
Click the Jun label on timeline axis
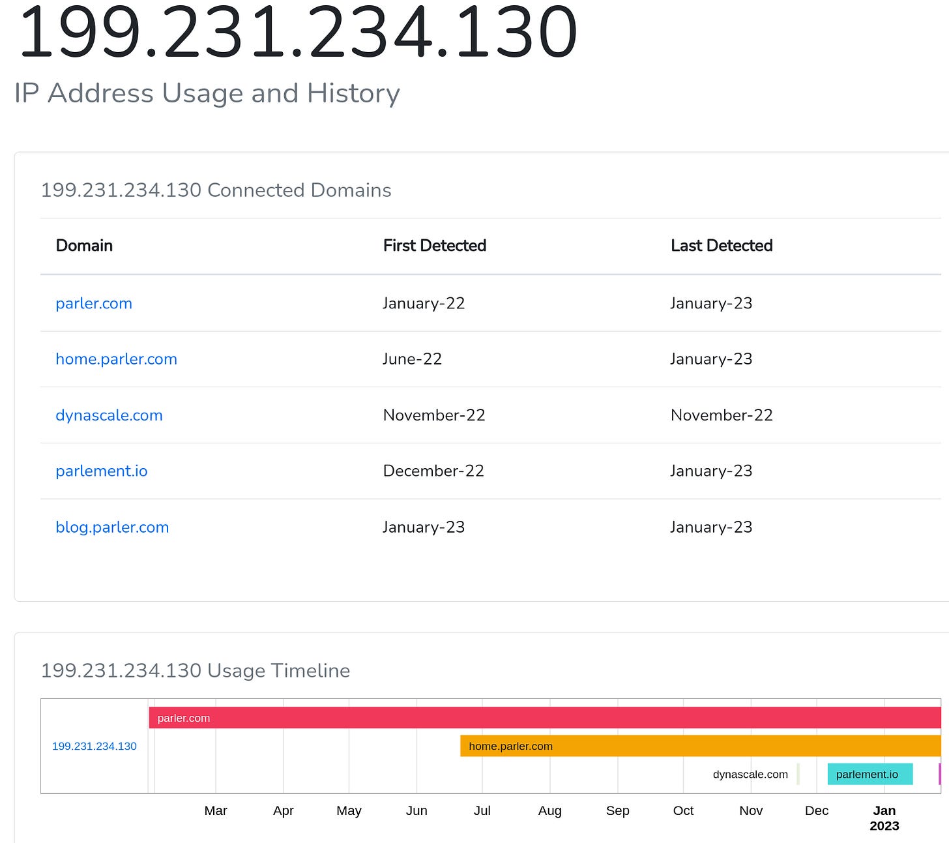pos(416,810)
